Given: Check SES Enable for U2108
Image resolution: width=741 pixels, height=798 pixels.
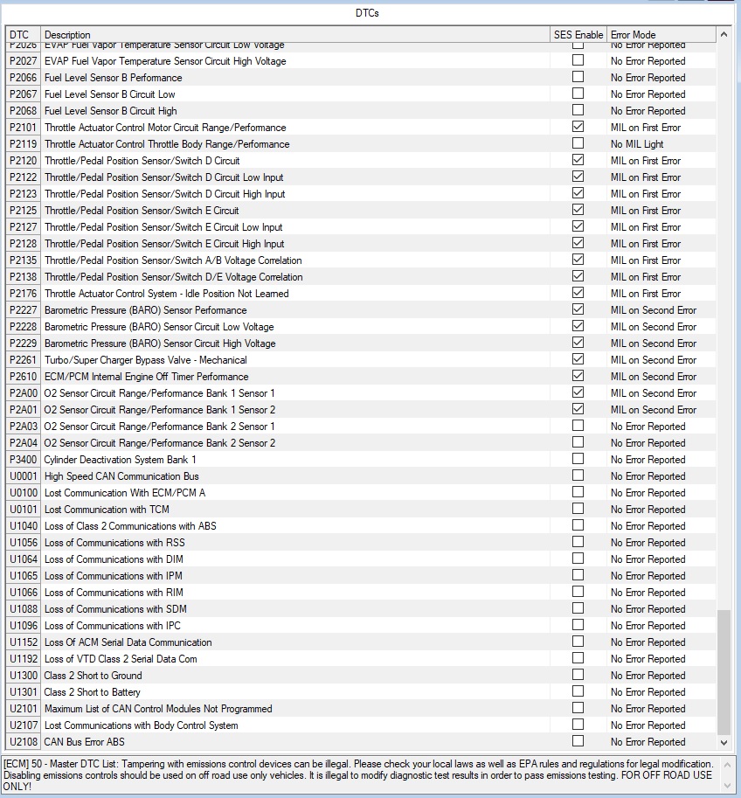Looking at the screenshot, I should 578,741.
